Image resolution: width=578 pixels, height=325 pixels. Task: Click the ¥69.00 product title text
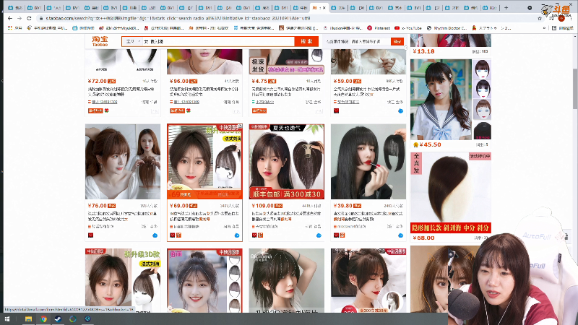(x=204, y=216)
